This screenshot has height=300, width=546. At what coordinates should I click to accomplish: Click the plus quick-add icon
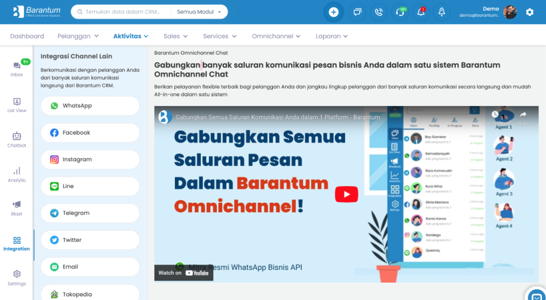[334, 12]
